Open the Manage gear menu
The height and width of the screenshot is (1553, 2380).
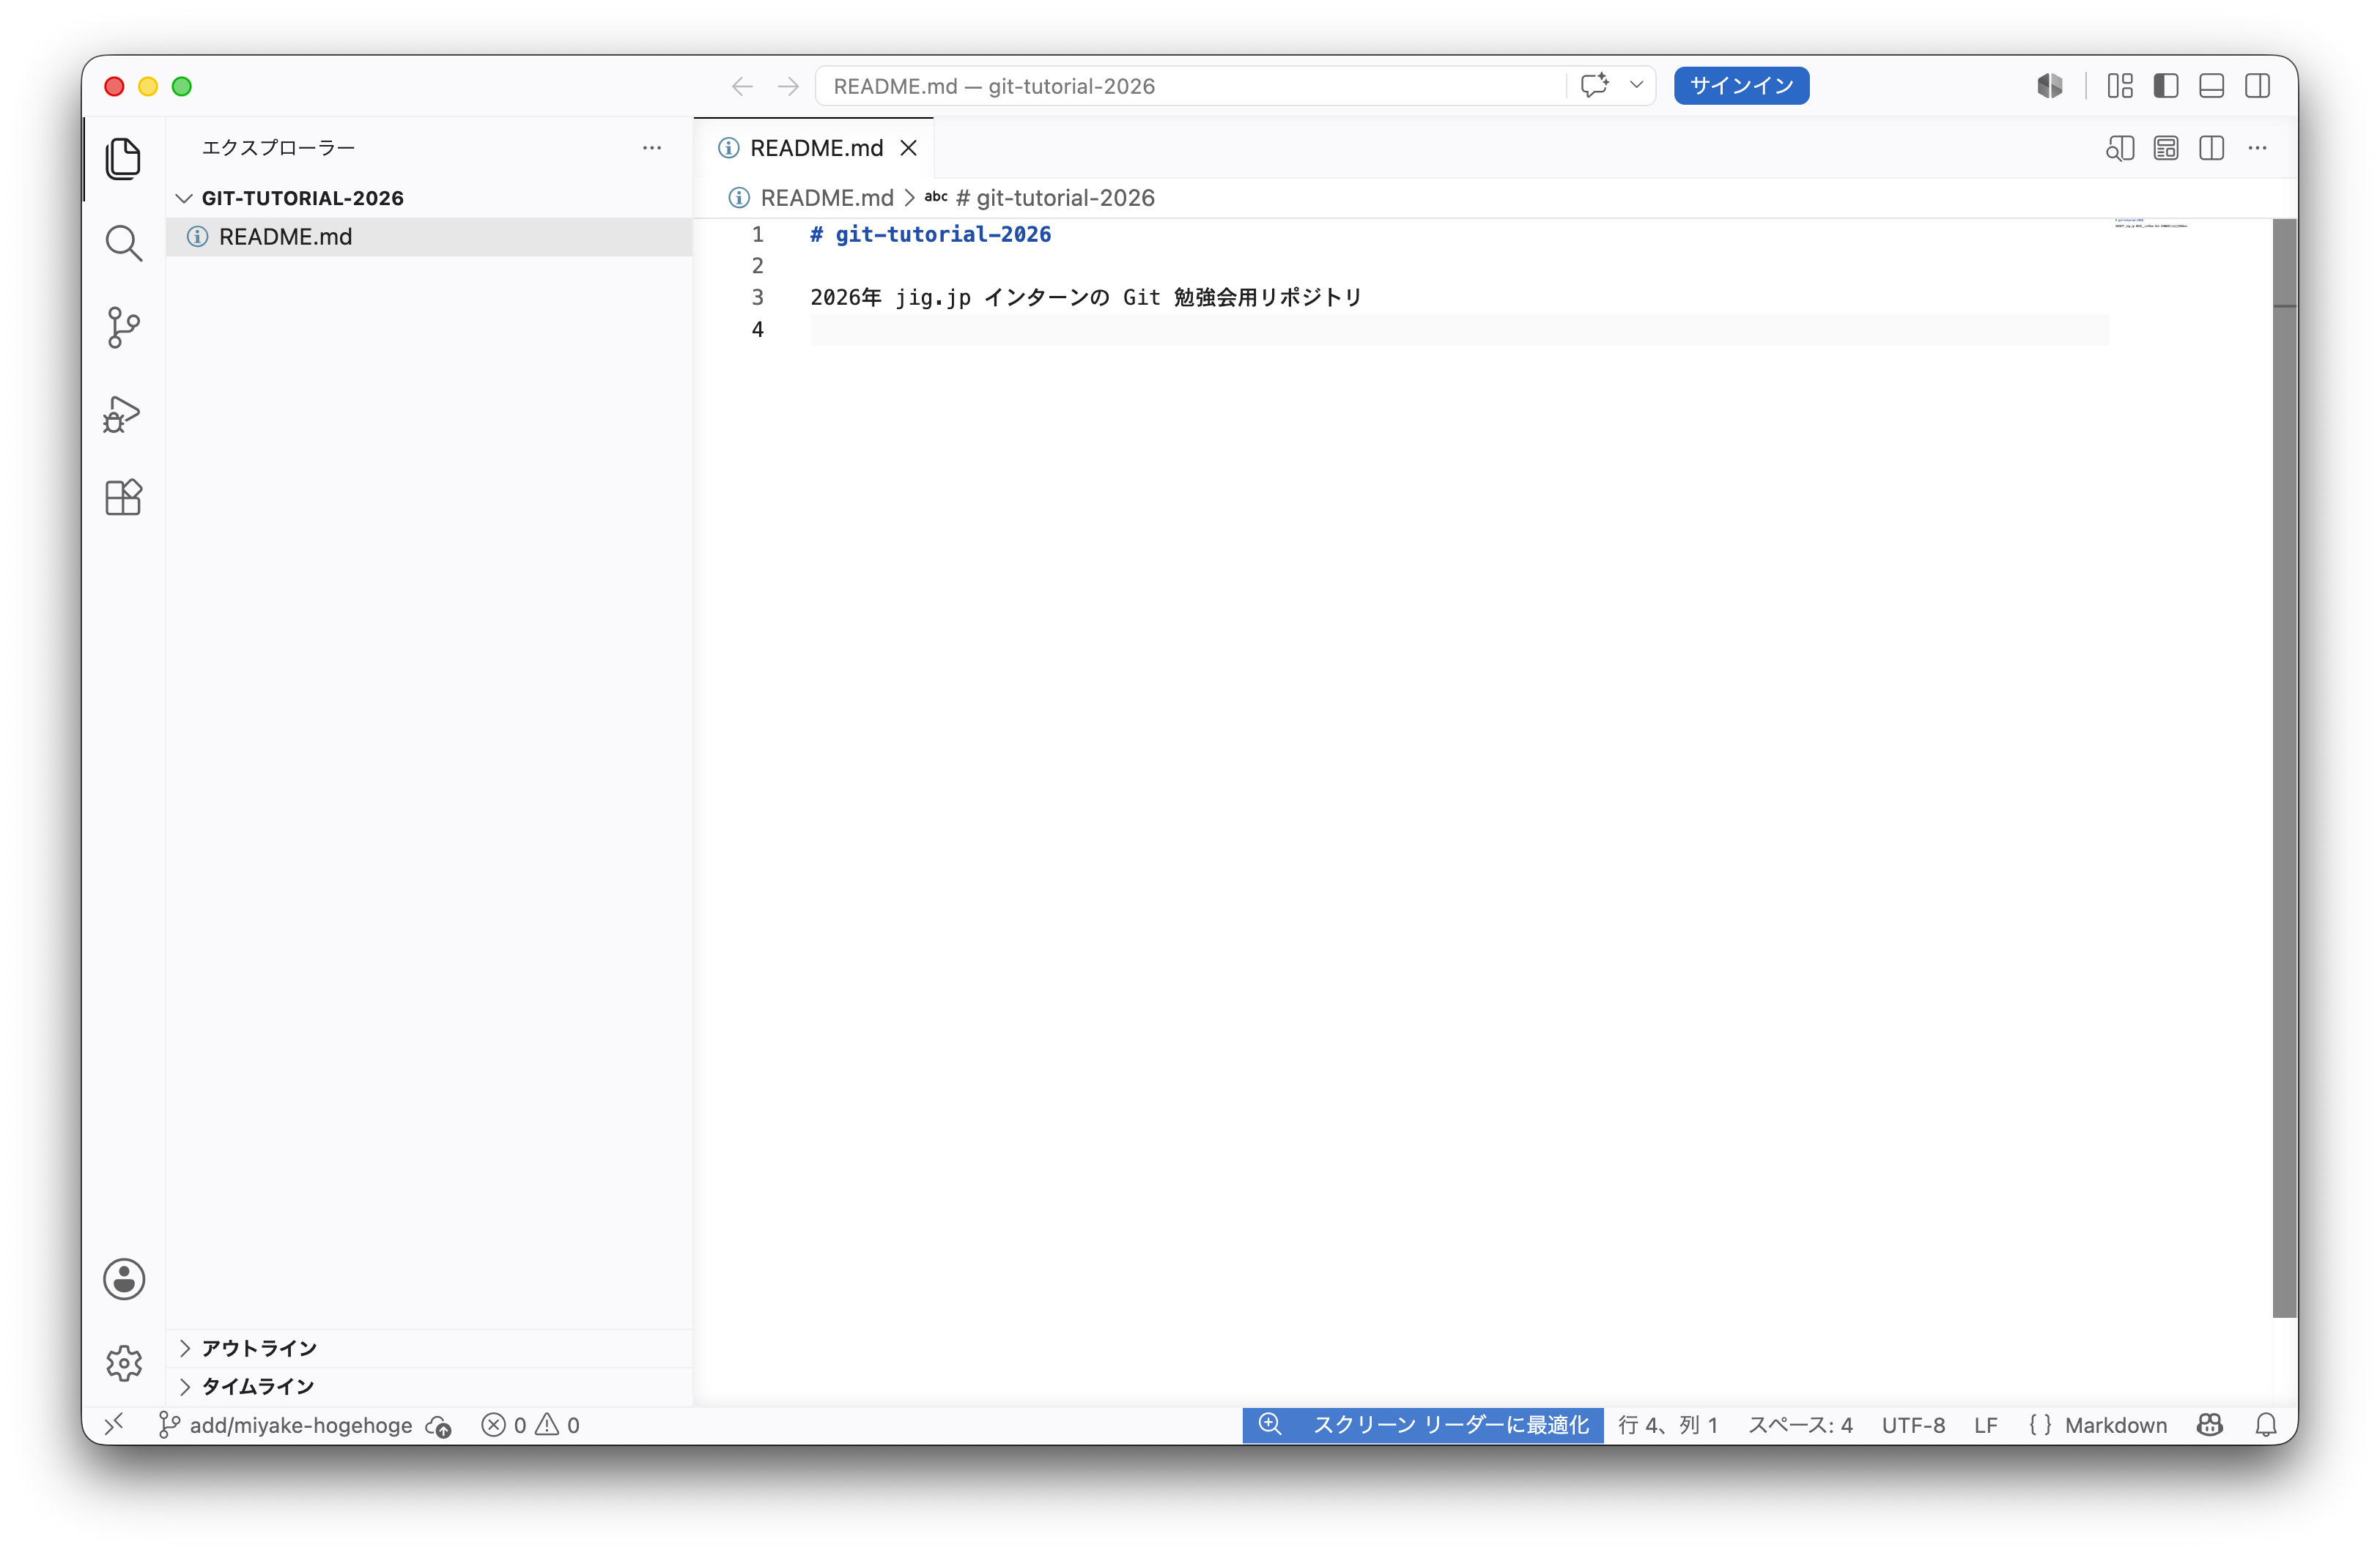coord(124,1363)
